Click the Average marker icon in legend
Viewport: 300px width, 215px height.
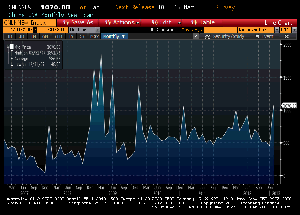[x=12, y=58]
